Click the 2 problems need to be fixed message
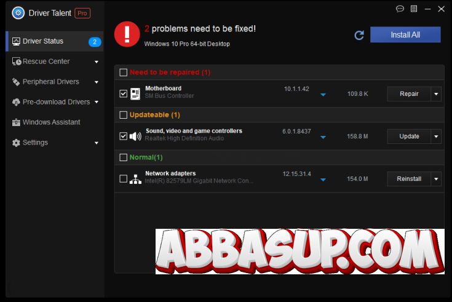 point(200,29)
